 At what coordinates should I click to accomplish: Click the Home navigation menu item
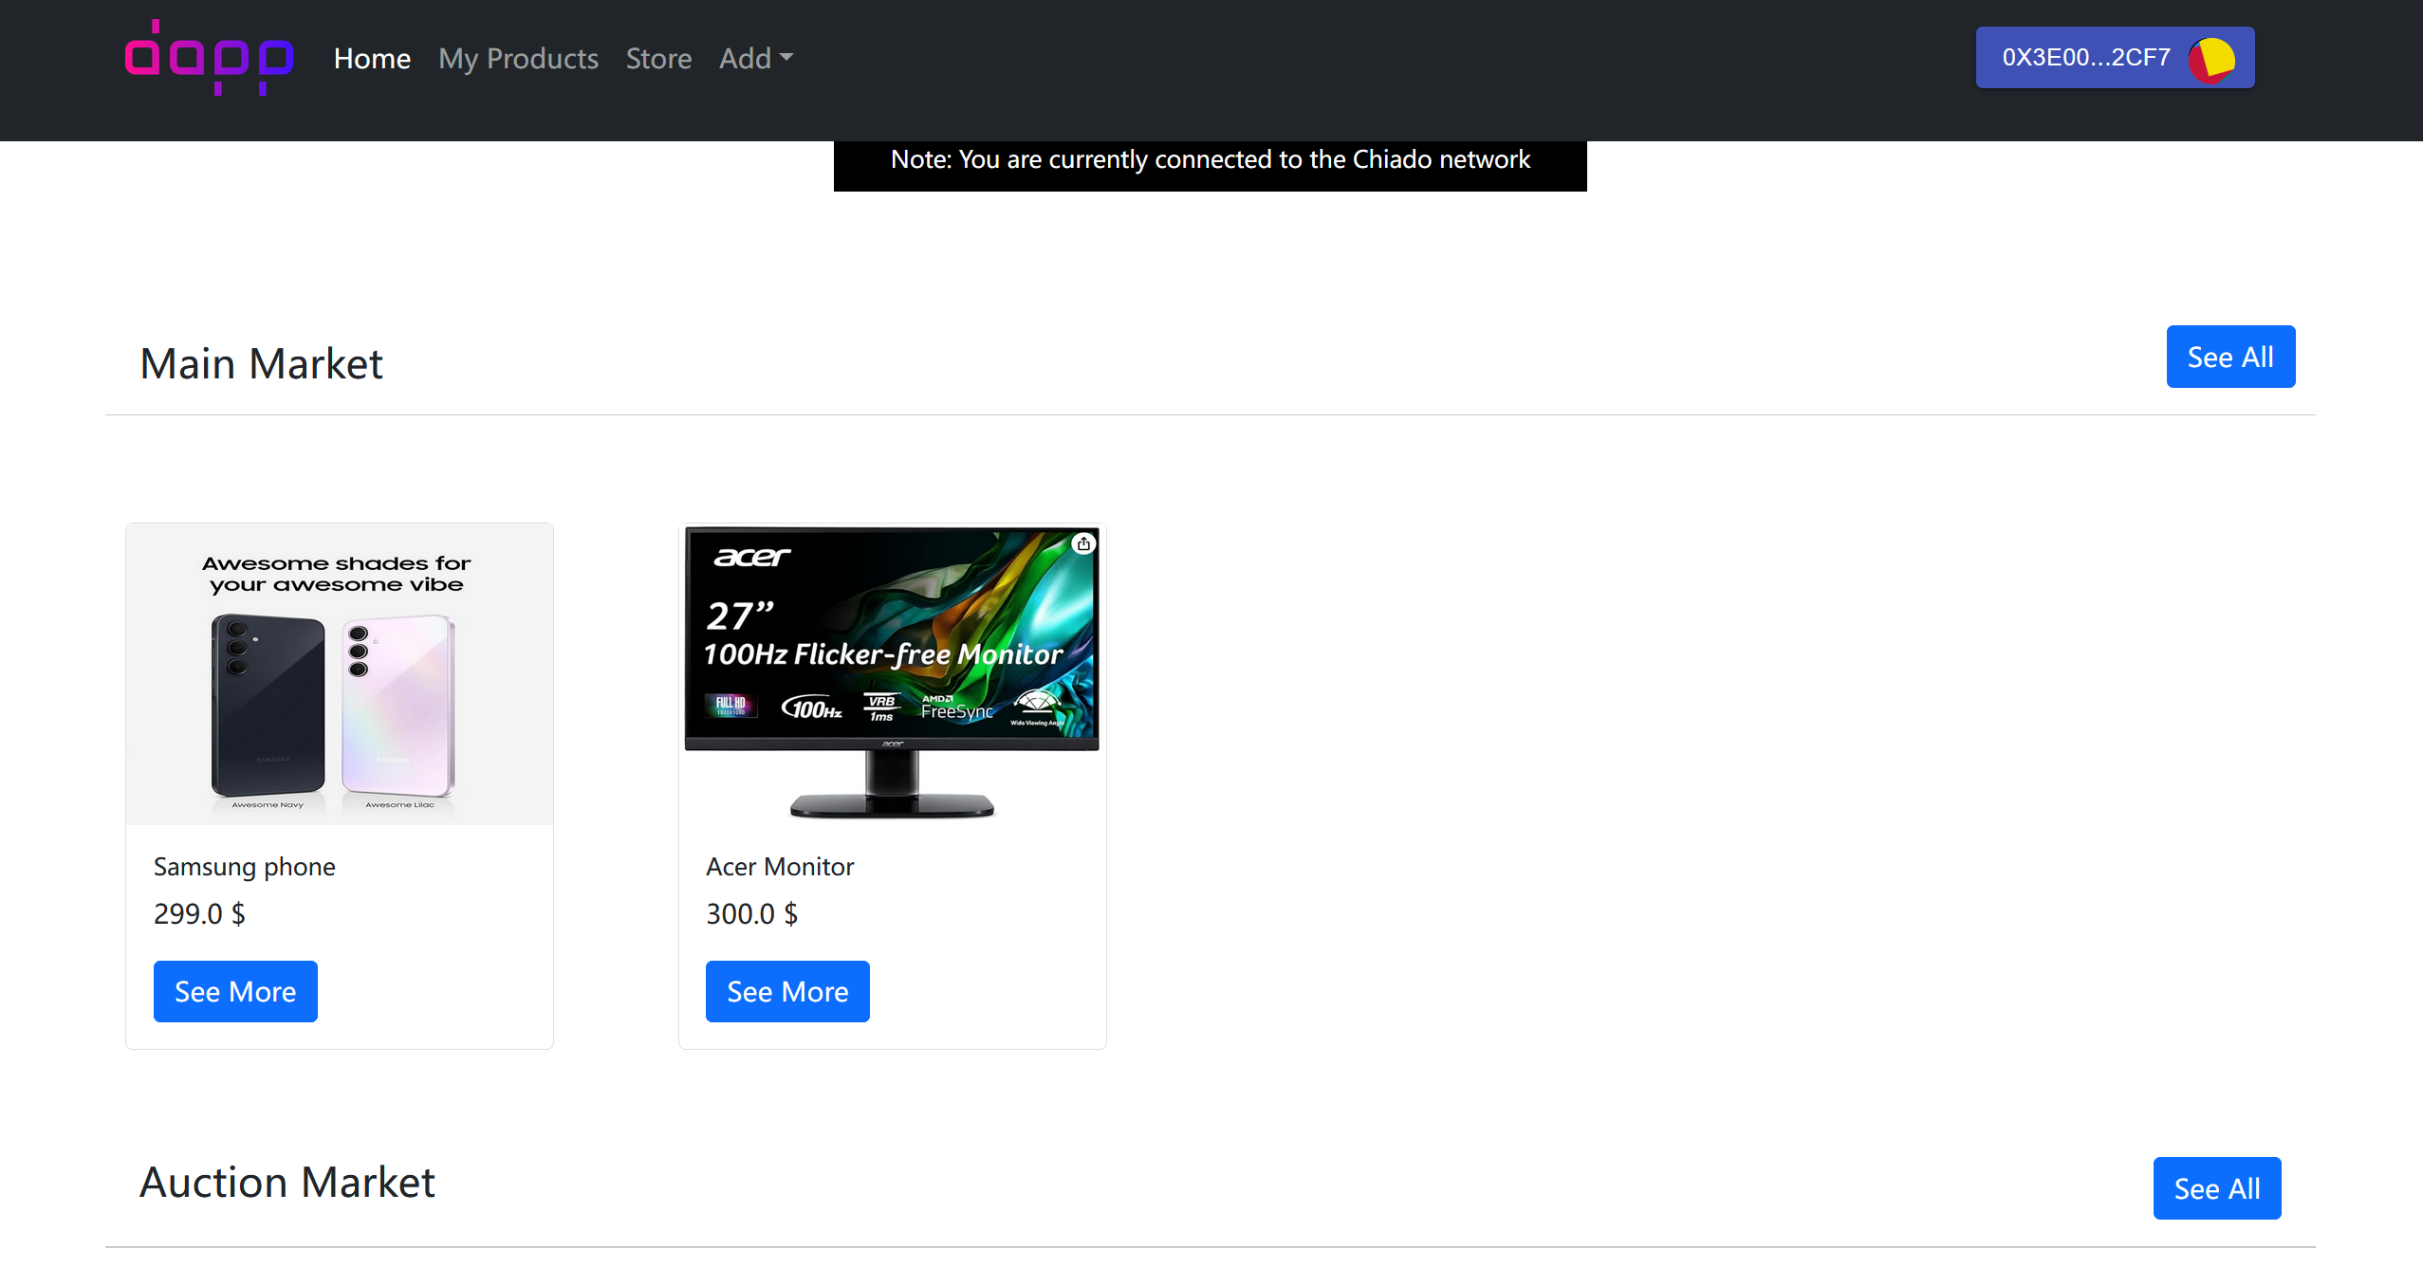click(x=369, y=58)
